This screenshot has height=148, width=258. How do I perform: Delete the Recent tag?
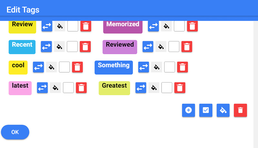click(85, 46)
